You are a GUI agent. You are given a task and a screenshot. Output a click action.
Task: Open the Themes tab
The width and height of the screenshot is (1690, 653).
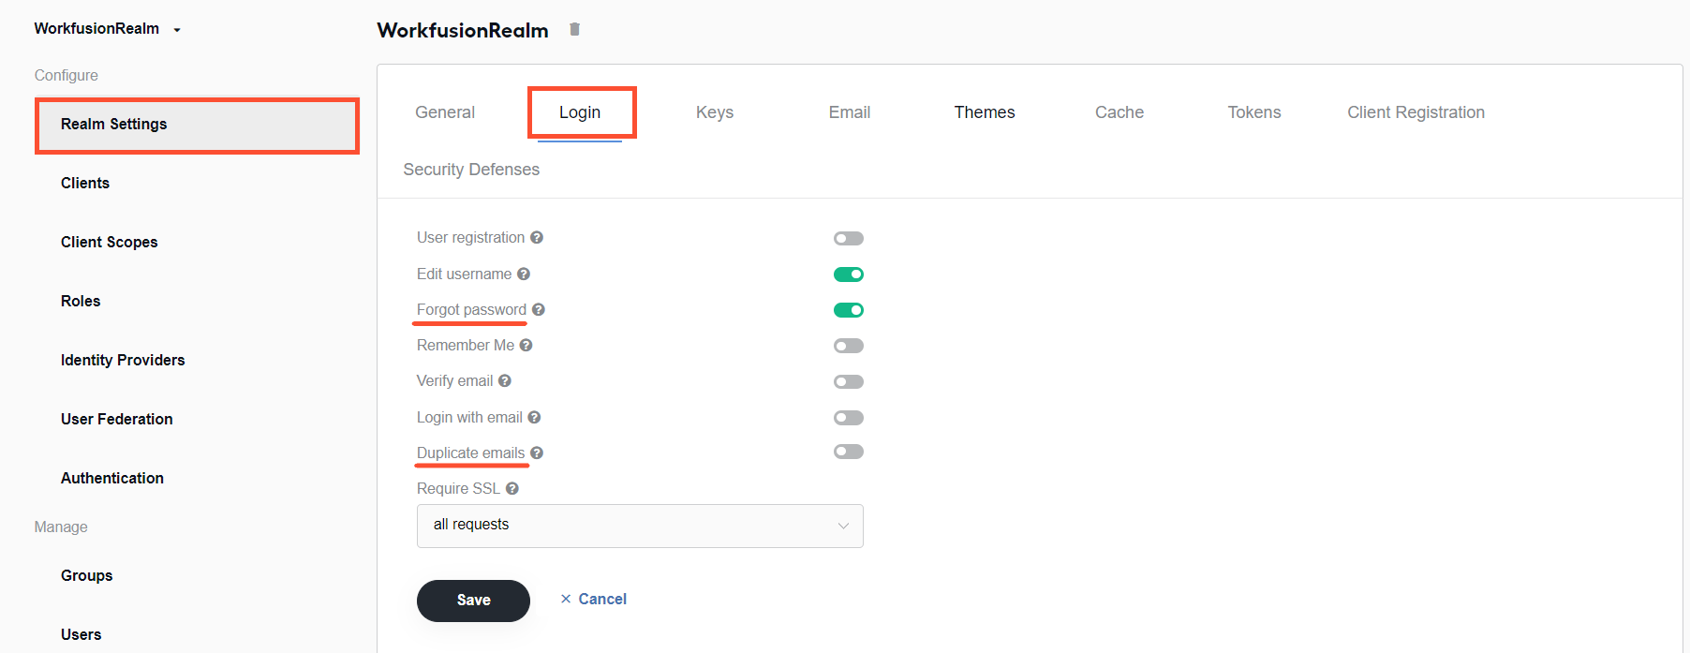pyautogui.click(x=985, y=112)
